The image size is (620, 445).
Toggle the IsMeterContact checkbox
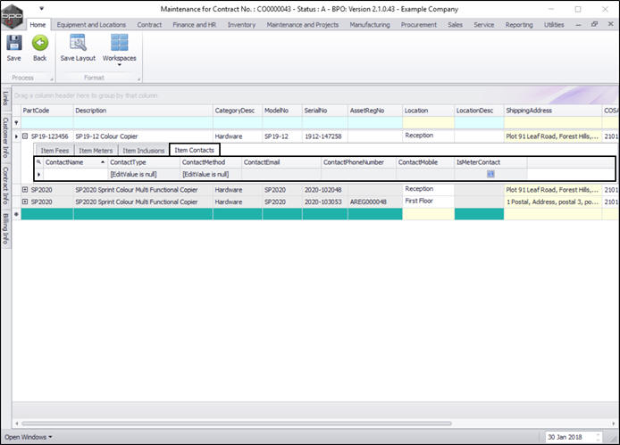click(490, 174)
